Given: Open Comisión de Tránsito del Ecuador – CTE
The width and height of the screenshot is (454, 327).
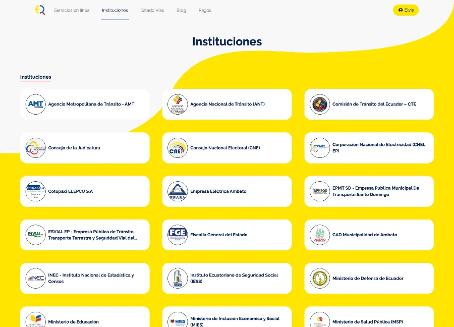Looking at the screenshot, I should 374,104.
